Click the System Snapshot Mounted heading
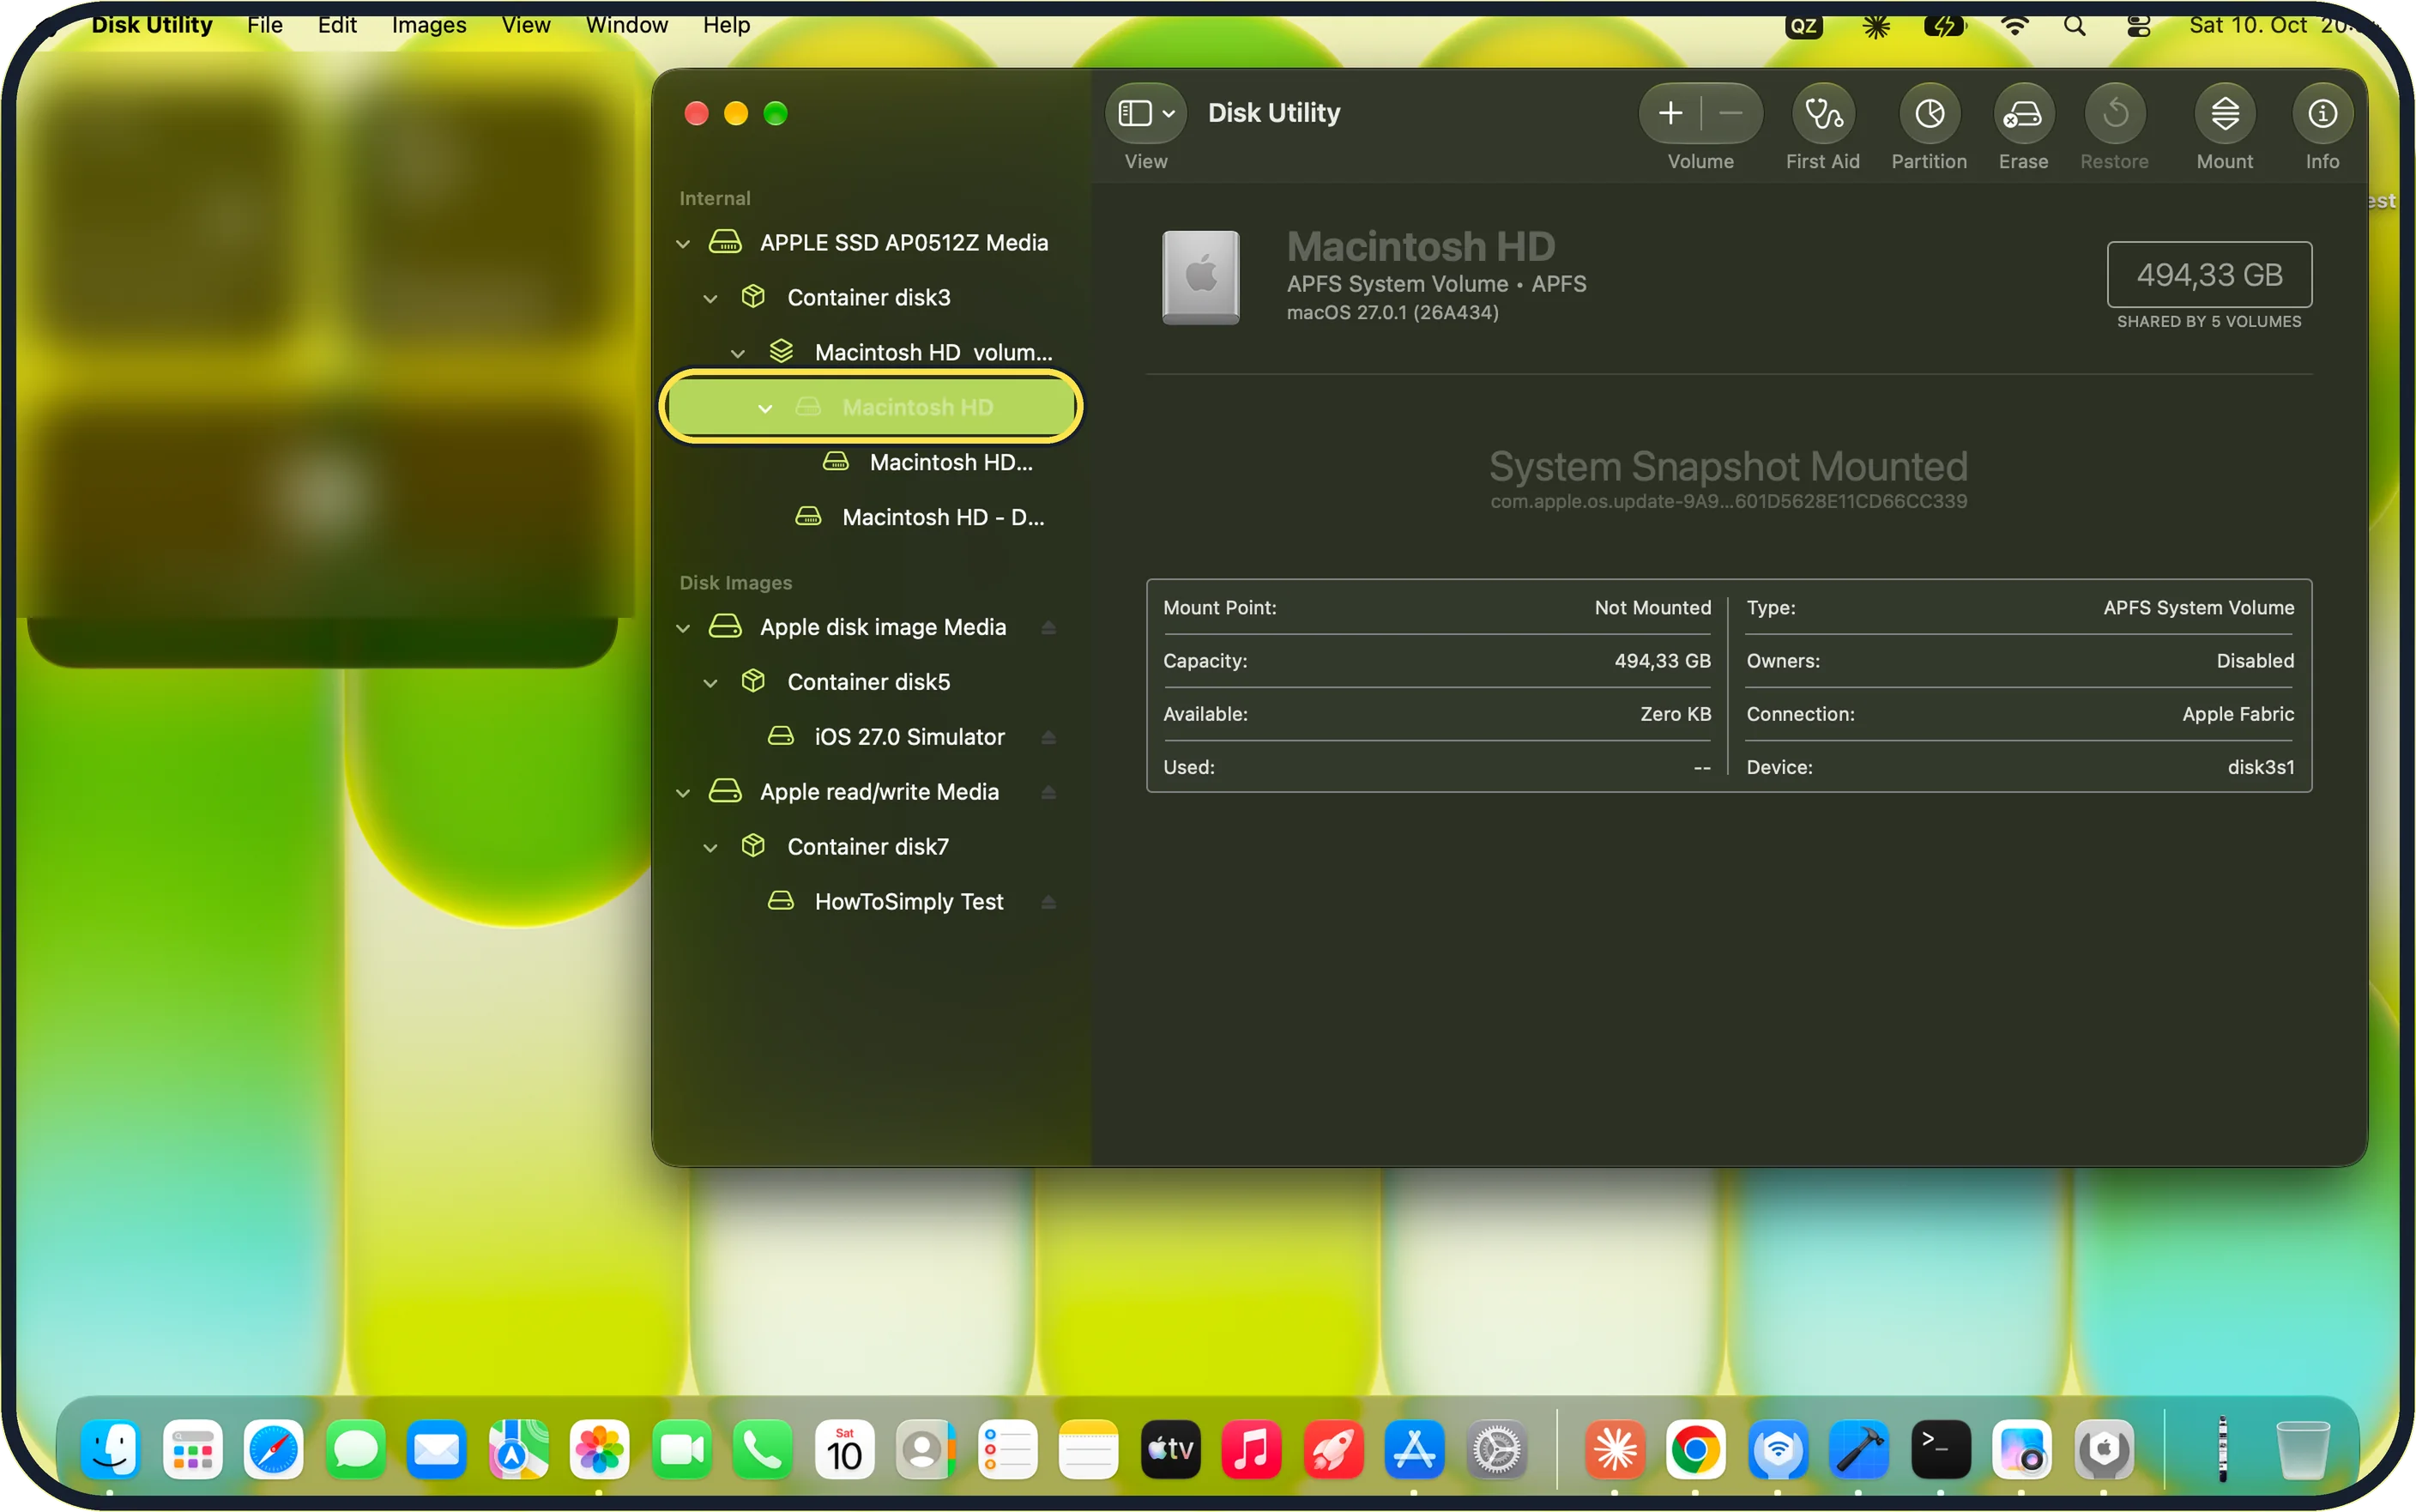Viewport: 2416px width, 1512px height. pyautogui.click(x=1727, y=467)
